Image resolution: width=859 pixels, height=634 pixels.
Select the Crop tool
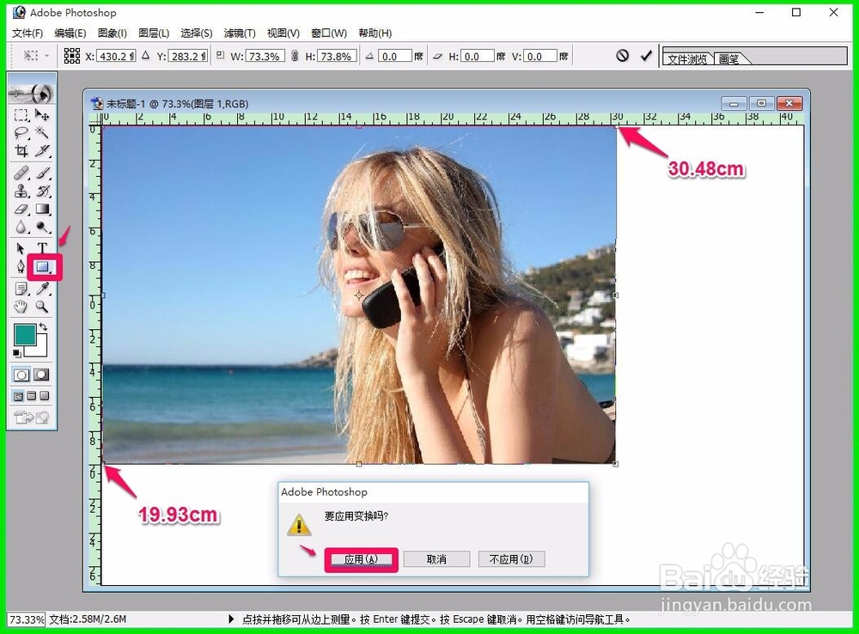21,151
